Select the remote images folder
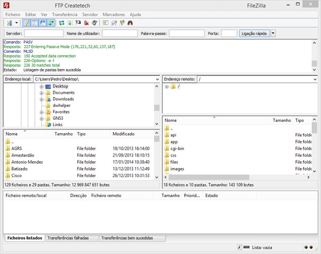The height and width of the screenshot is (254, 321). pos(177,168)
